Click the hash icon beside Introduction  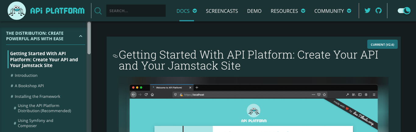pos(12,76)
